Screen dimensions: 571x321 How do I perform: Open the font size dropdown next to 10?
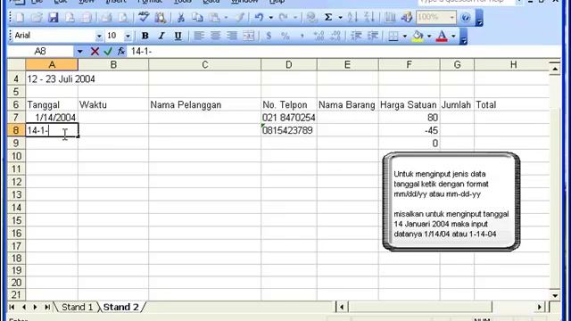(x=128, y=36)
